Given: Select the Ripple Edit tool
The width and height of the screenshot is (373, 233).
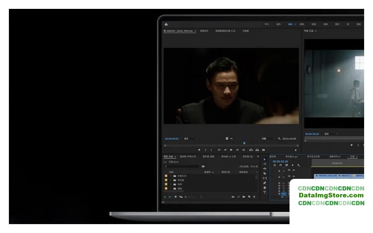Looking at the screenshot, I should [x=265, y=169].
